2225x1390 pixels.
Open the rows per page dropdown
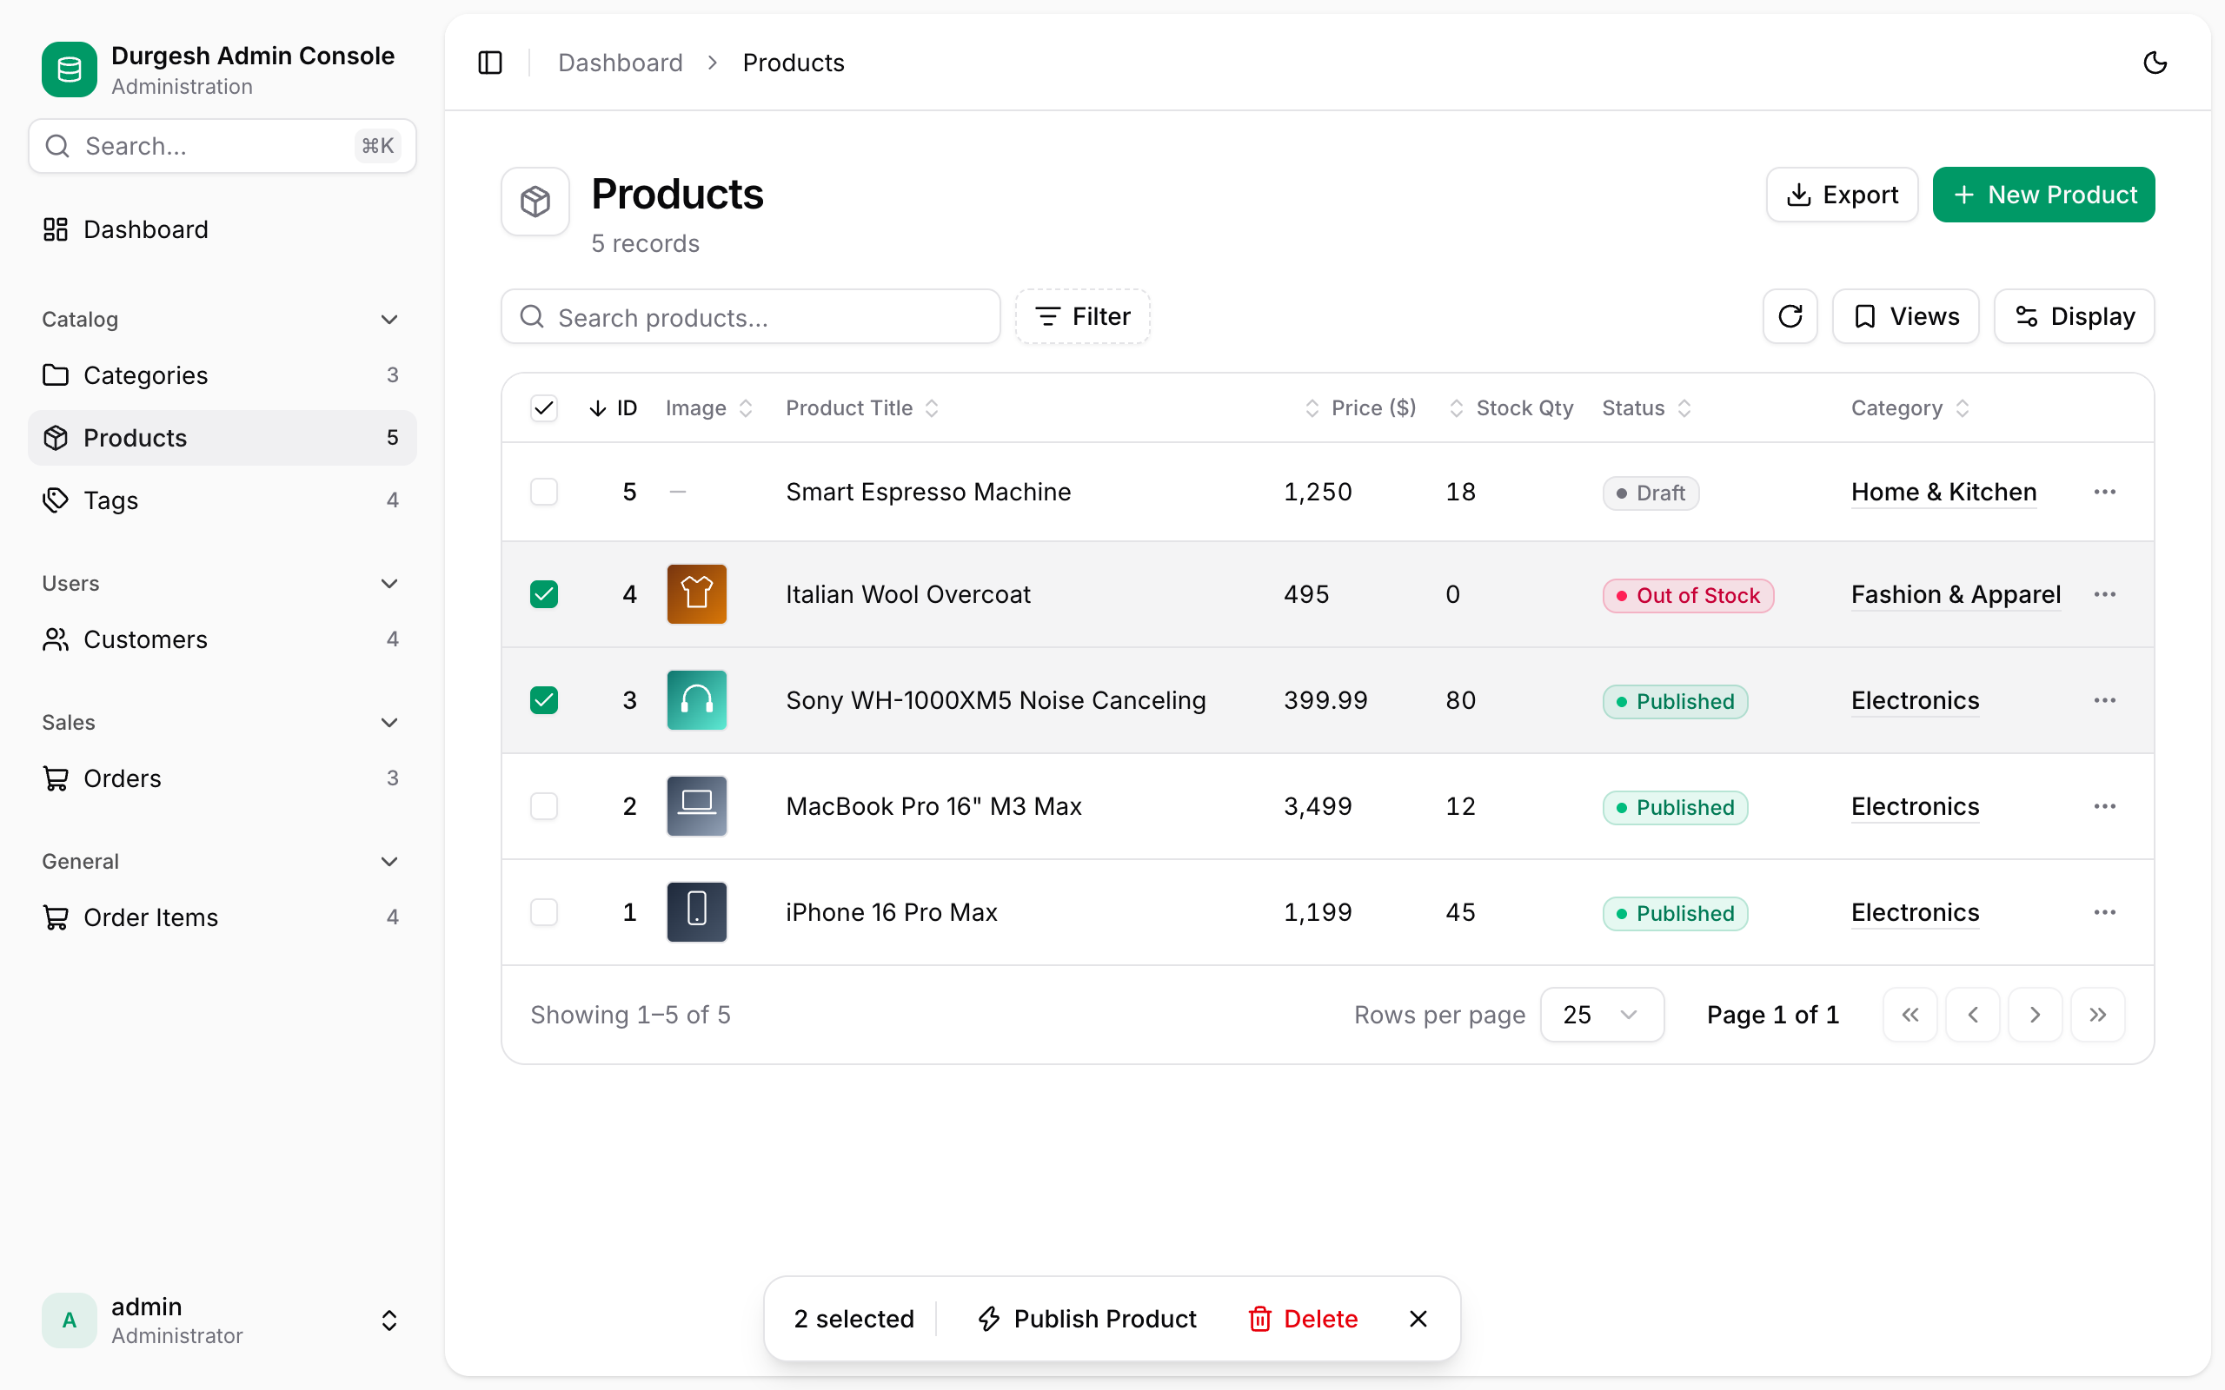1602,1015
